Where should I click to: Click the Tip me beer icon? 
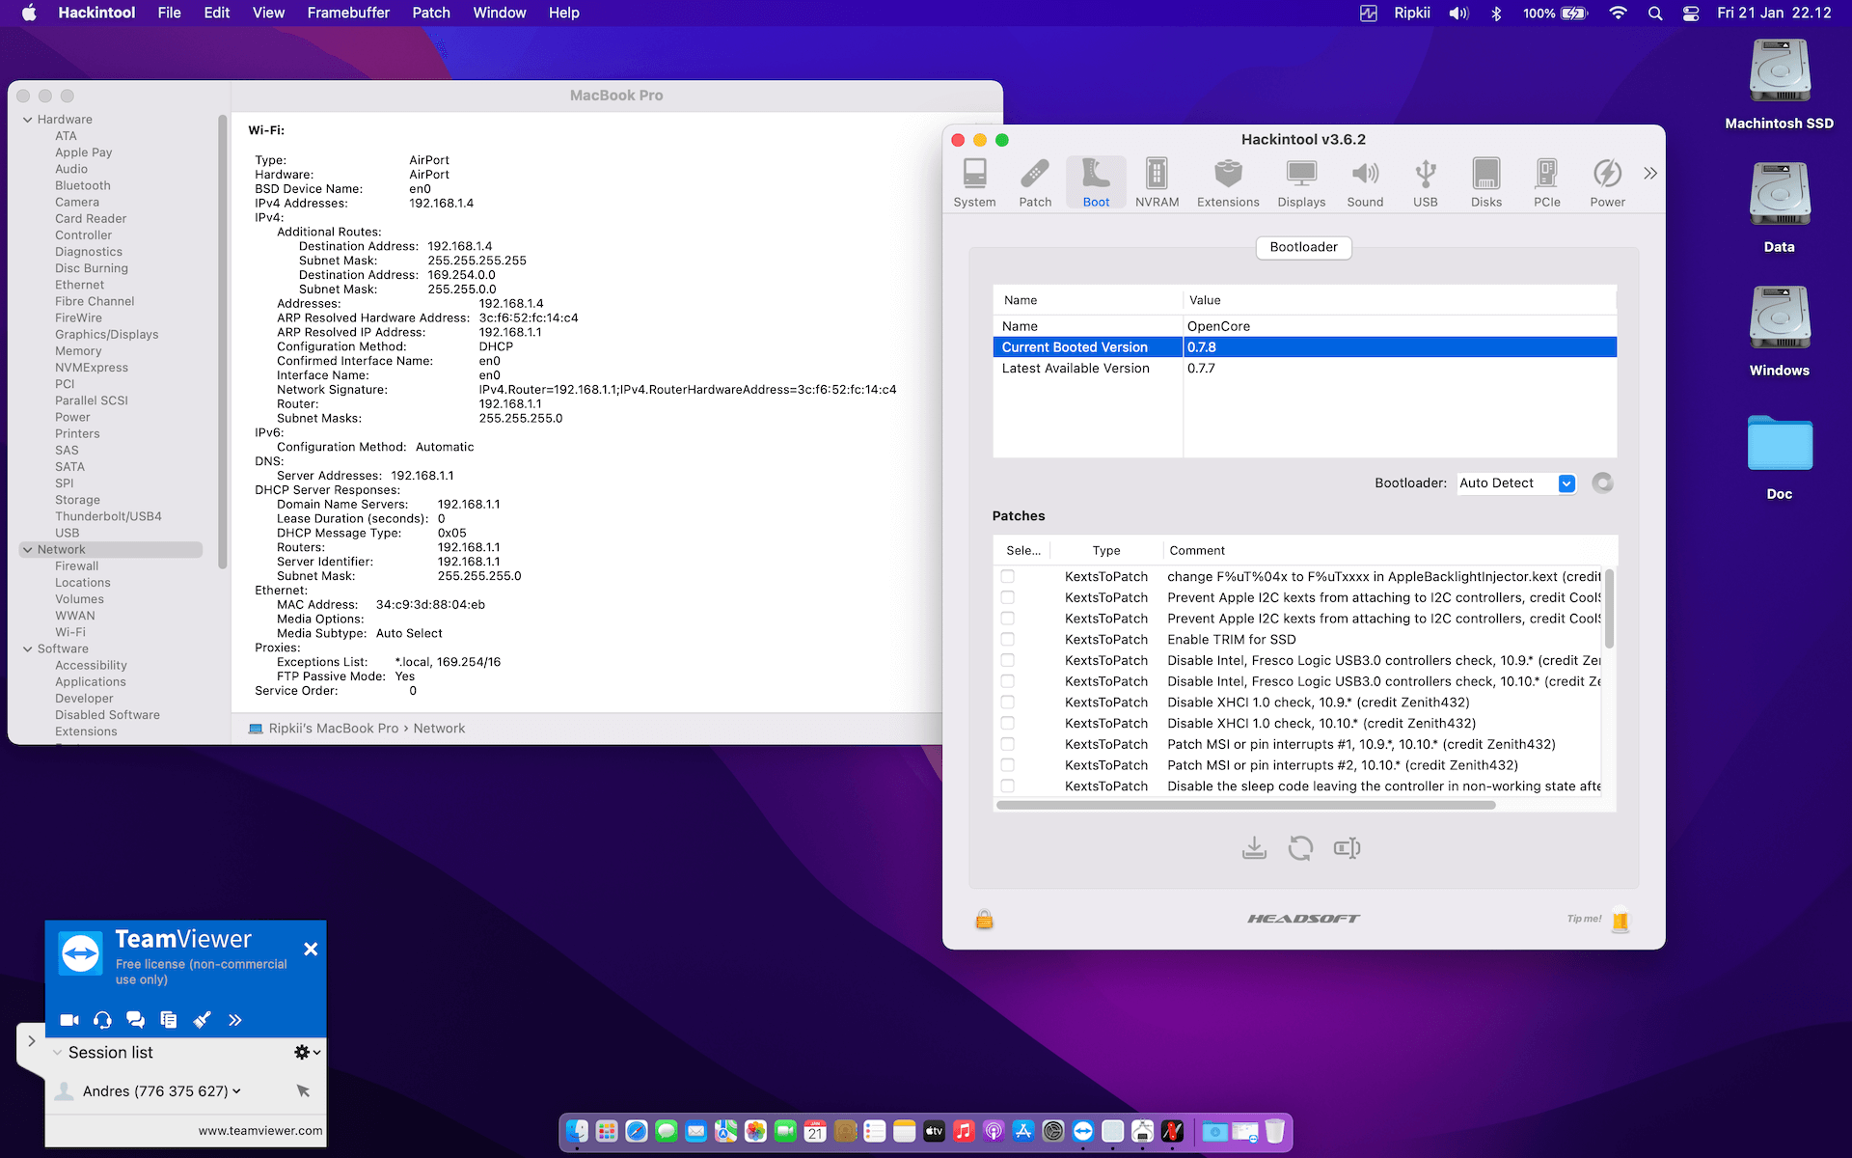coord(1620,920)
